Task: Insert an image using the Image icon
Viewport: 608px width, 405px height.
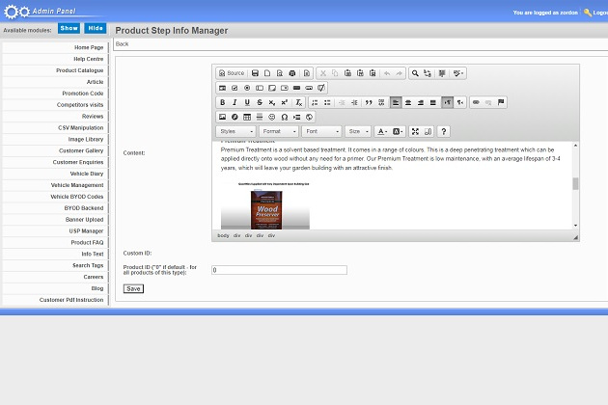Action: (222, 117)
